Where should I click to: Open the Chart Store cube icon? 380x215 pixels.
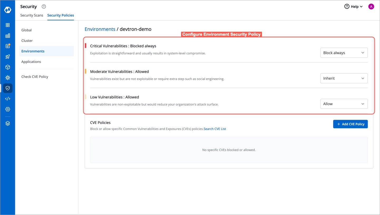pos(7,67)
